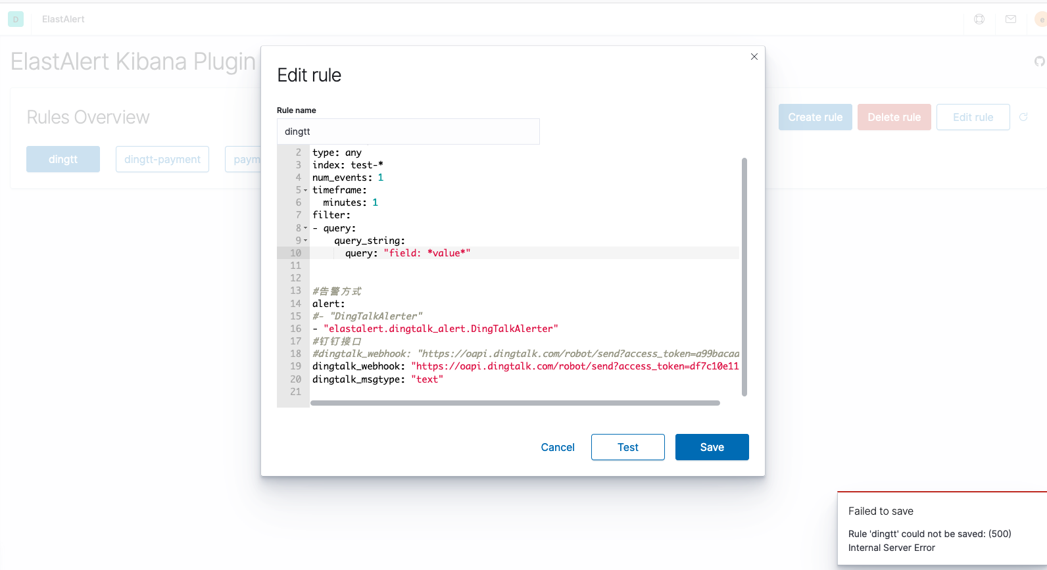
Task: Place cursor on 'num_events: 1' line
Action: click(348, 178)
